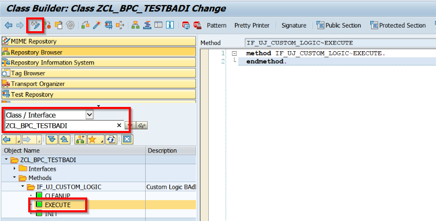Click the Display Navigation Window icon
The image size is (436, 221).
(147, 25)
